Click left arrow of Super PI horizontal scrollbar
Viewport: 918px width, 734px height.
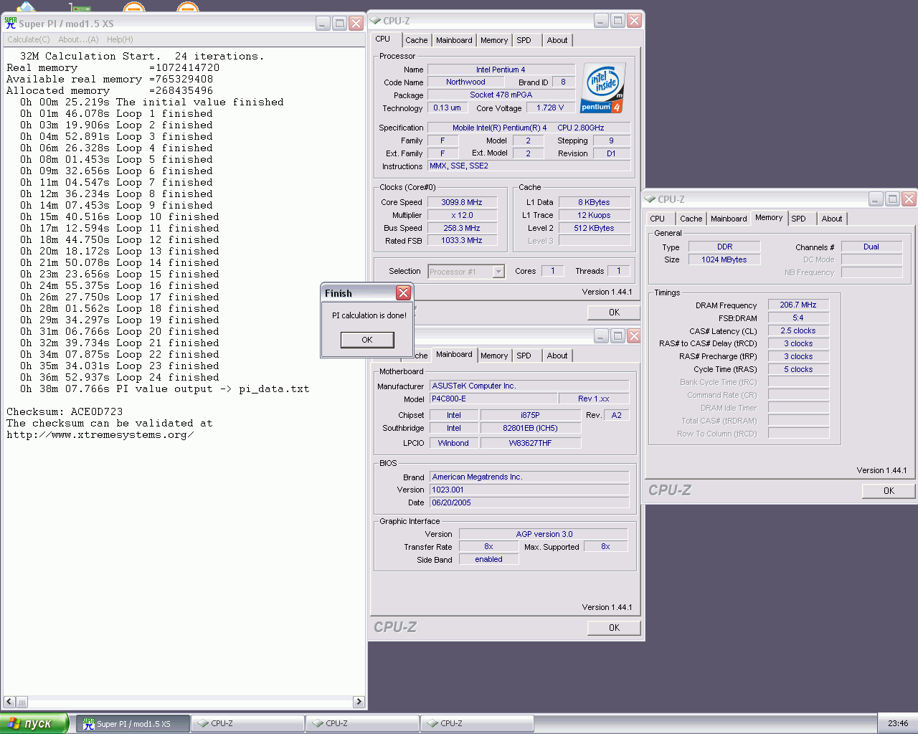(9, 702)
